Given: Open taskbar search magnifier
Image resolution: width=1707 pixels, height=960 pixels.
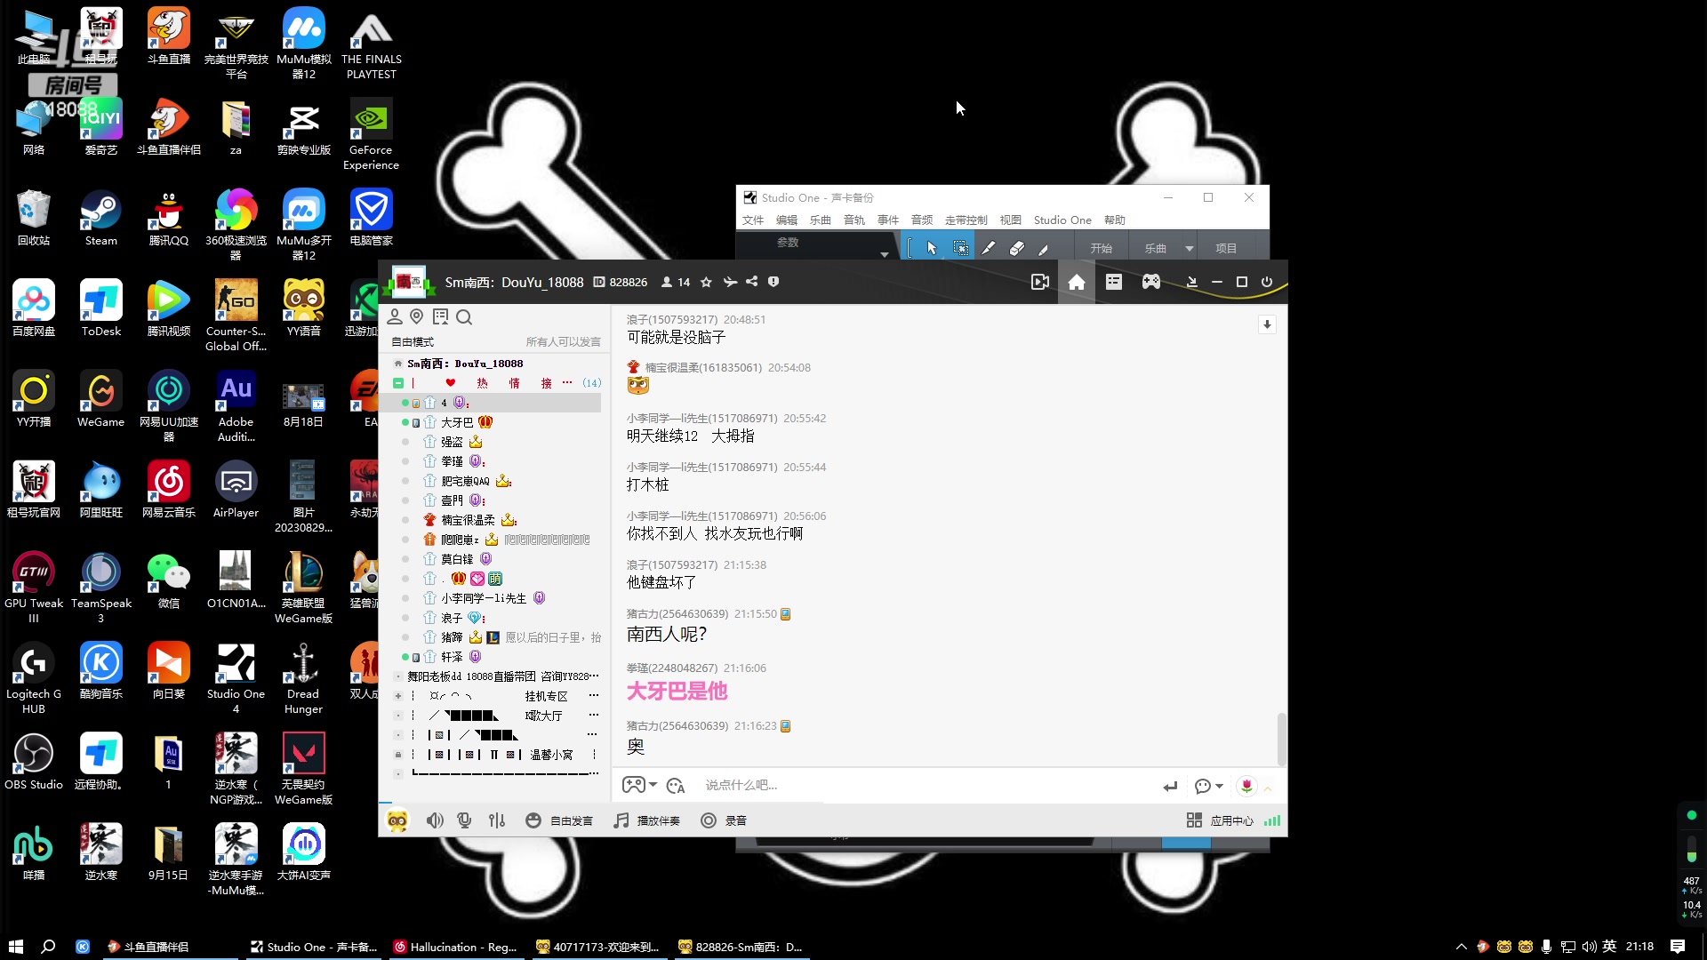Looking at the screenshot, I should click(x=48, y=947).
